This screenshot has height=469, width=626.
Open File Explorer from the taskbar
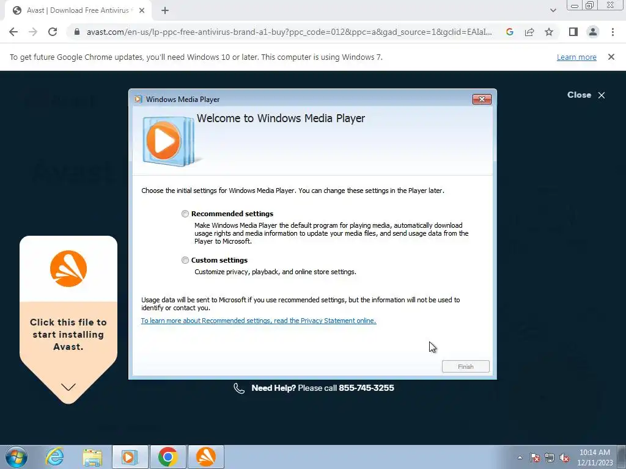point(92,457)
